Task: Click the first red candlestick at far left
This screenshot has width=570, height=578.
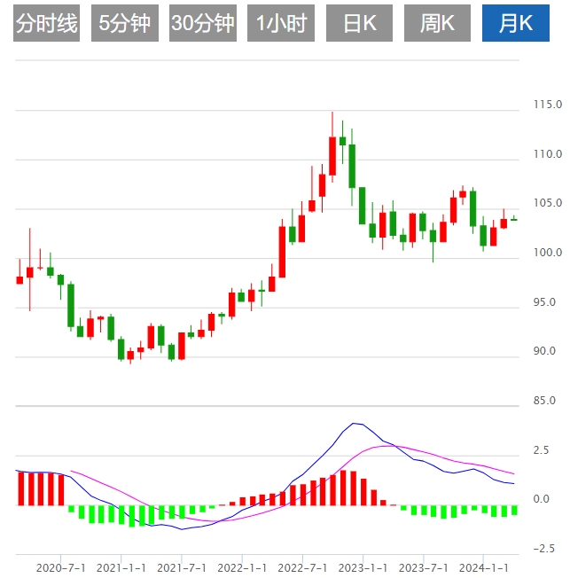Action: point(20,280)
